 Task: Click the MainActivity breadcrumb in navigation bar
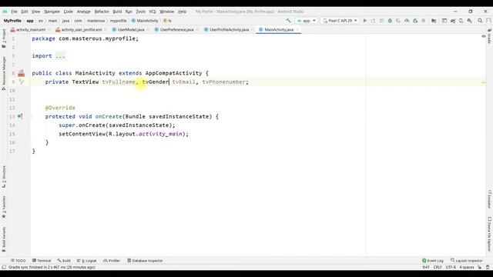pyautogui.click(x=145, y=21)
